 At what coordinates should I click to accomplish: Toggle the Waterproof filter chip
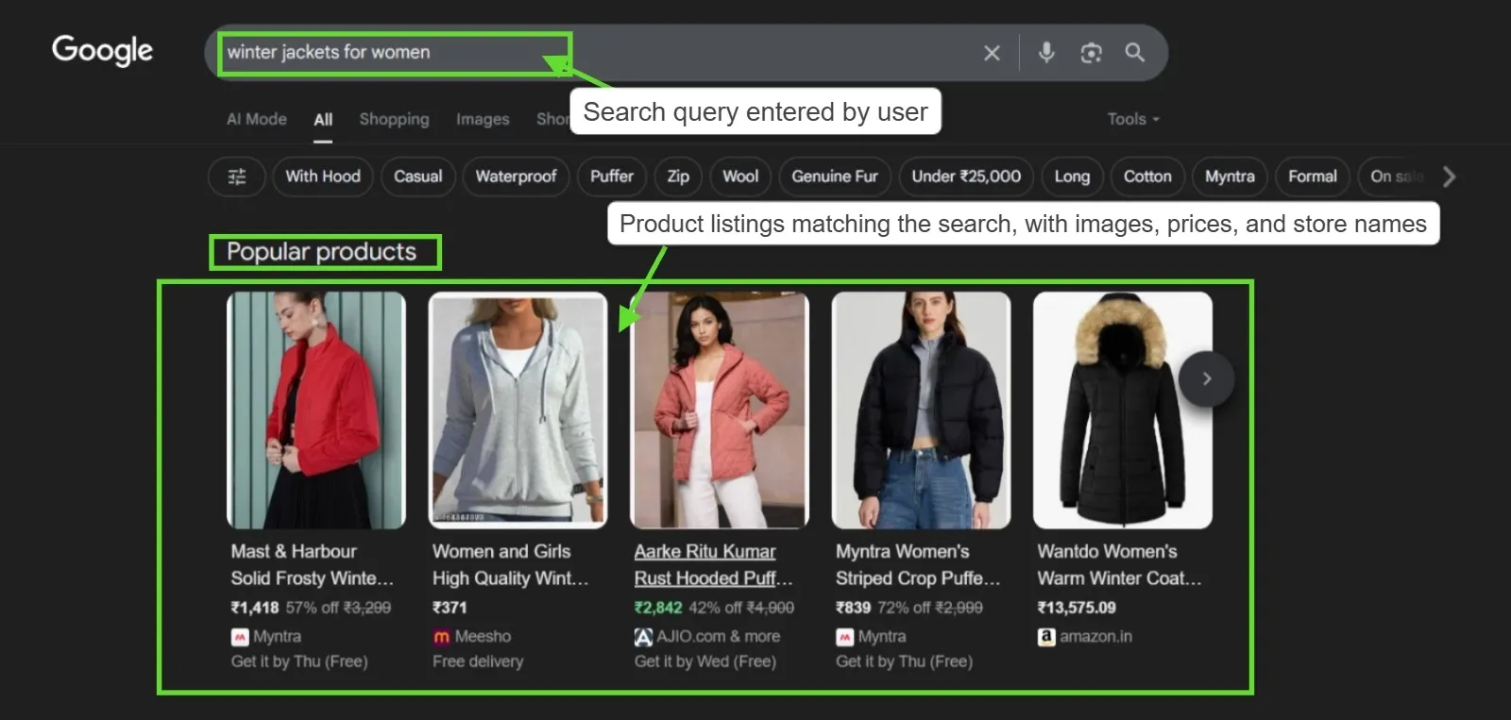click(516, 176)
